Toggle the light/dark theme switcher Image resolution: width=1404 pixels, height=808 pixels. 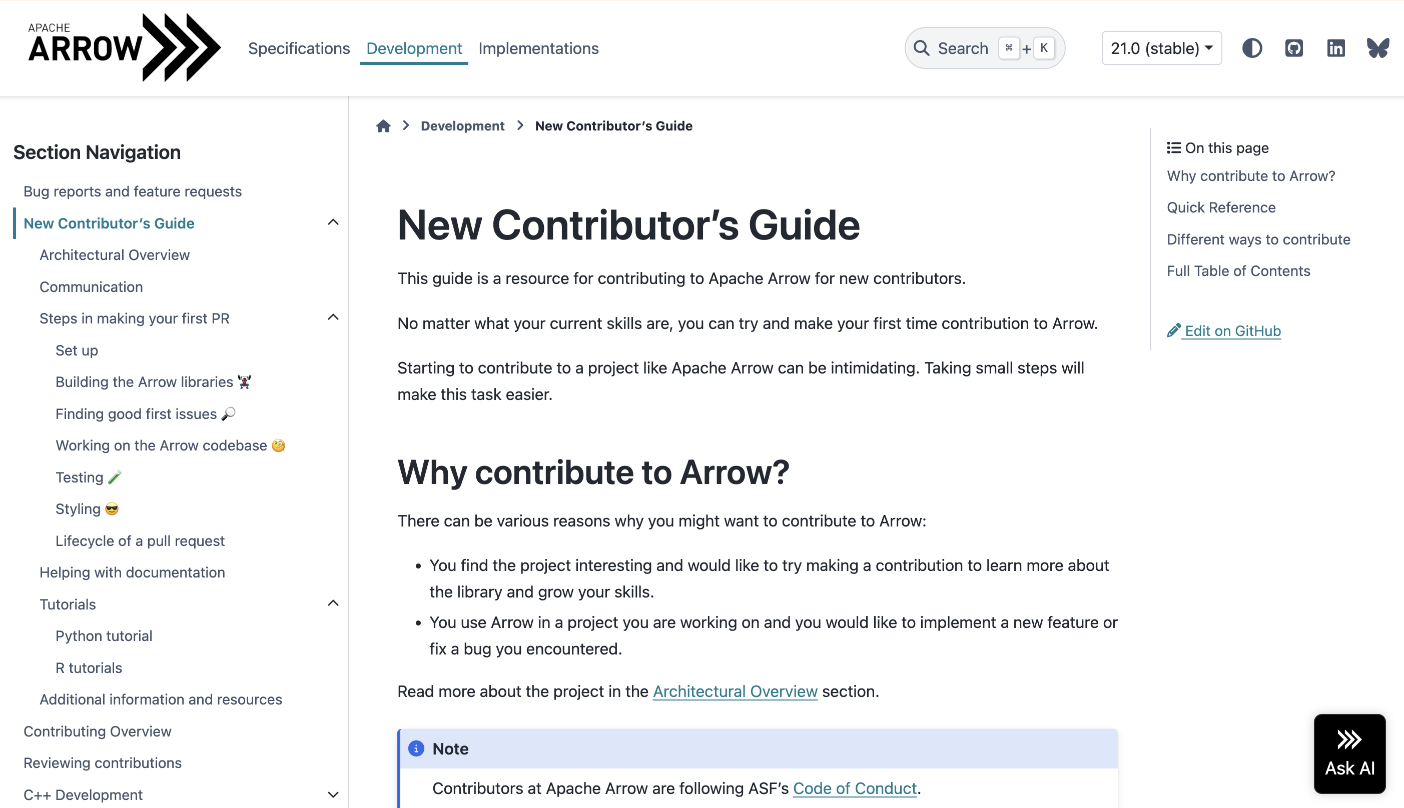click(1251, 48)
